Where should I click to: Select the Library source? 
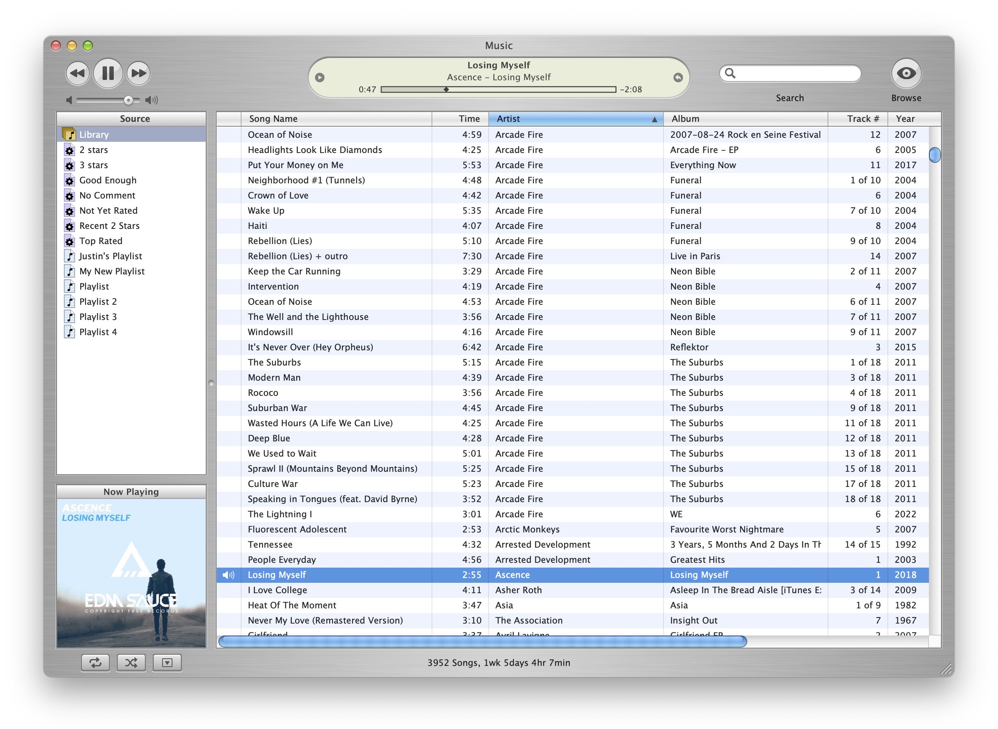[x=93, y=135]
